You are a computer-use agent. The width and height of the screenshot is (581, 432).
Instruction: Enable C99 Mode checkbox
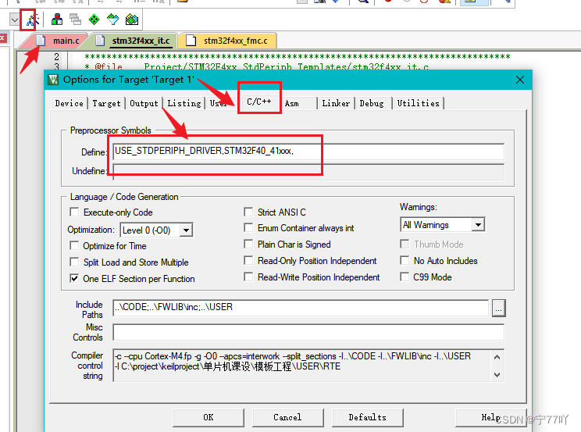(x=405, y=277)
